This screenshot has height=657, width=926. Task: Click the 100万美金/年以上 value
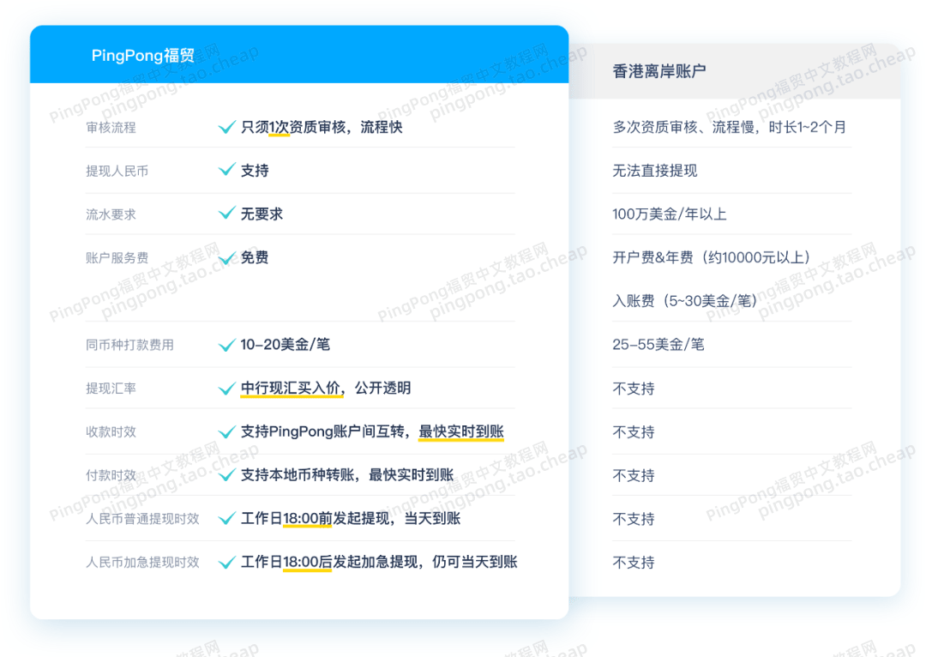click(669, 214)
